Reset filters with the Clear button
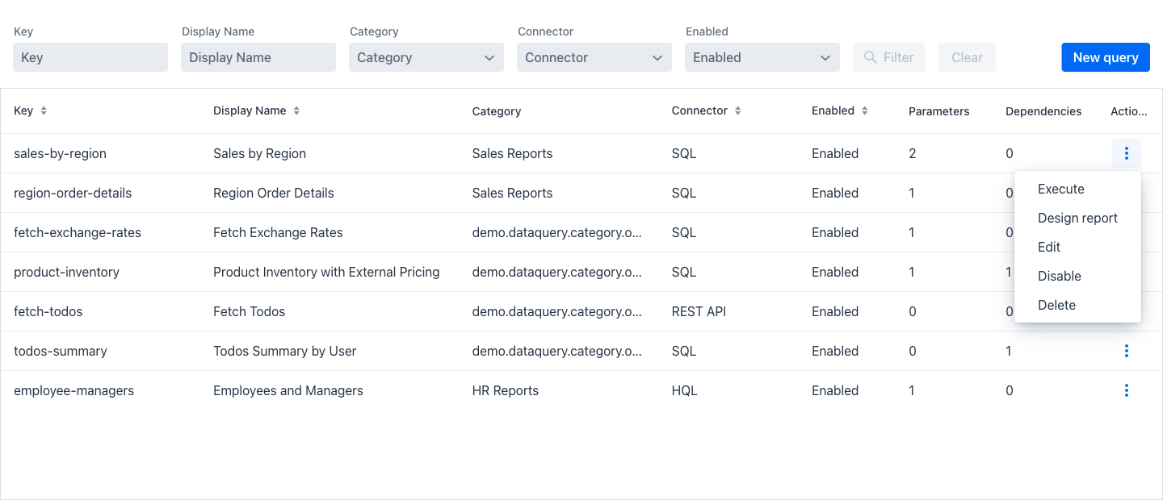 tap(967, 57)
